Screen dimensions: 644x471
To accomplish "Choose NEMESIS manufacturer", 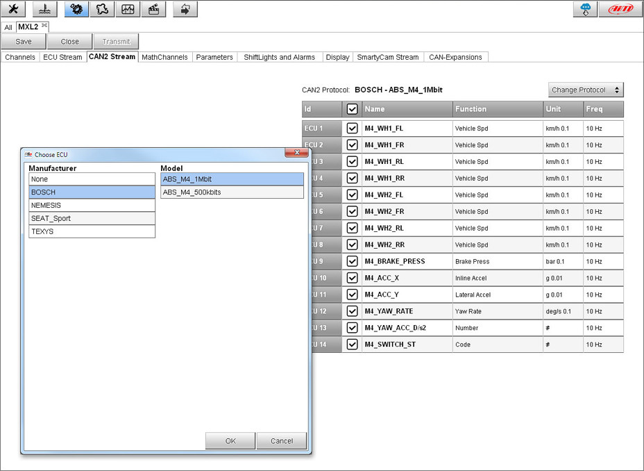I will (x=92, y=206).
